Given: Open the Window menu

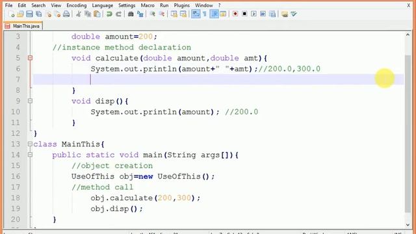Looking at the screenshot, I should (204, 5).
